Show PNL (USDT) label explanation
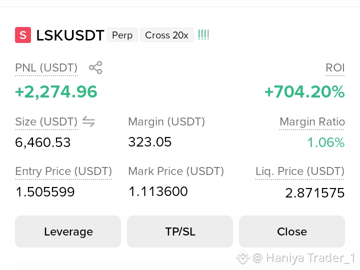 (46, 67)
